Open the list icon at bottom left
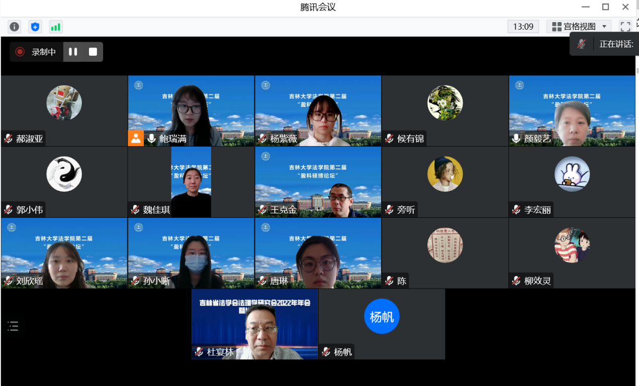This screenshot has height=386, width=639. tap(13, 326)
